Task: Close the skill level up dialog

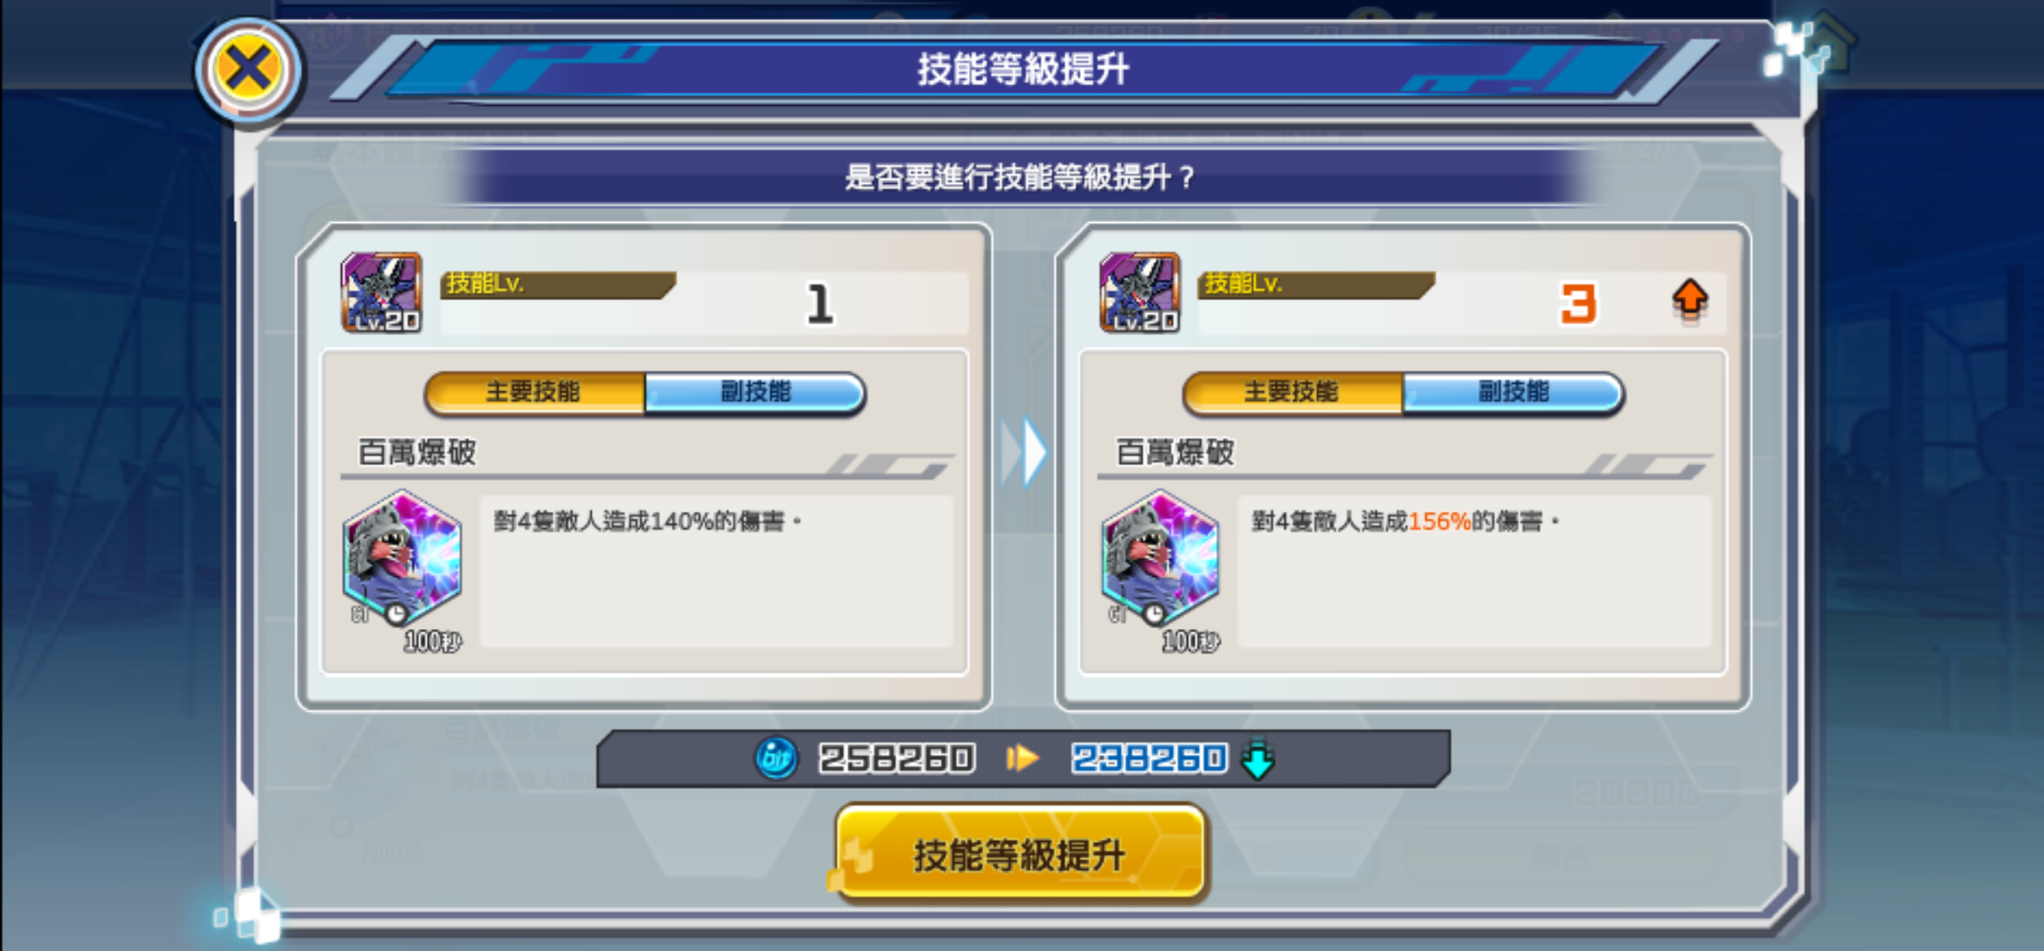Action: [x=248, y=69]
